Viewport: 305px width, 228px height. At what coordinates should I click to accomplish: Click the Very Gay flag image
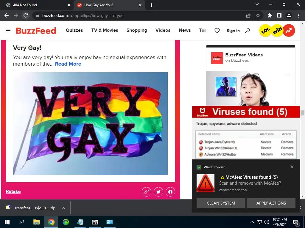[x=90, y=123]
